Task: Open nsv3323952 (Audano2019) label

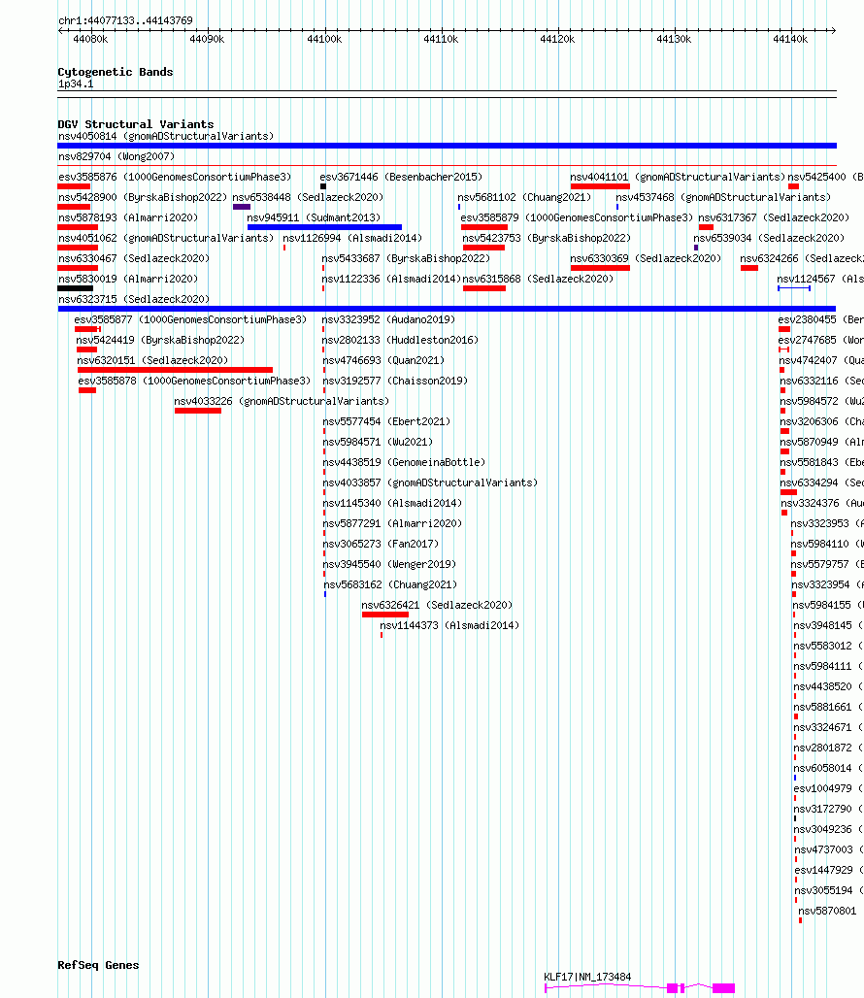Action: 388,319
